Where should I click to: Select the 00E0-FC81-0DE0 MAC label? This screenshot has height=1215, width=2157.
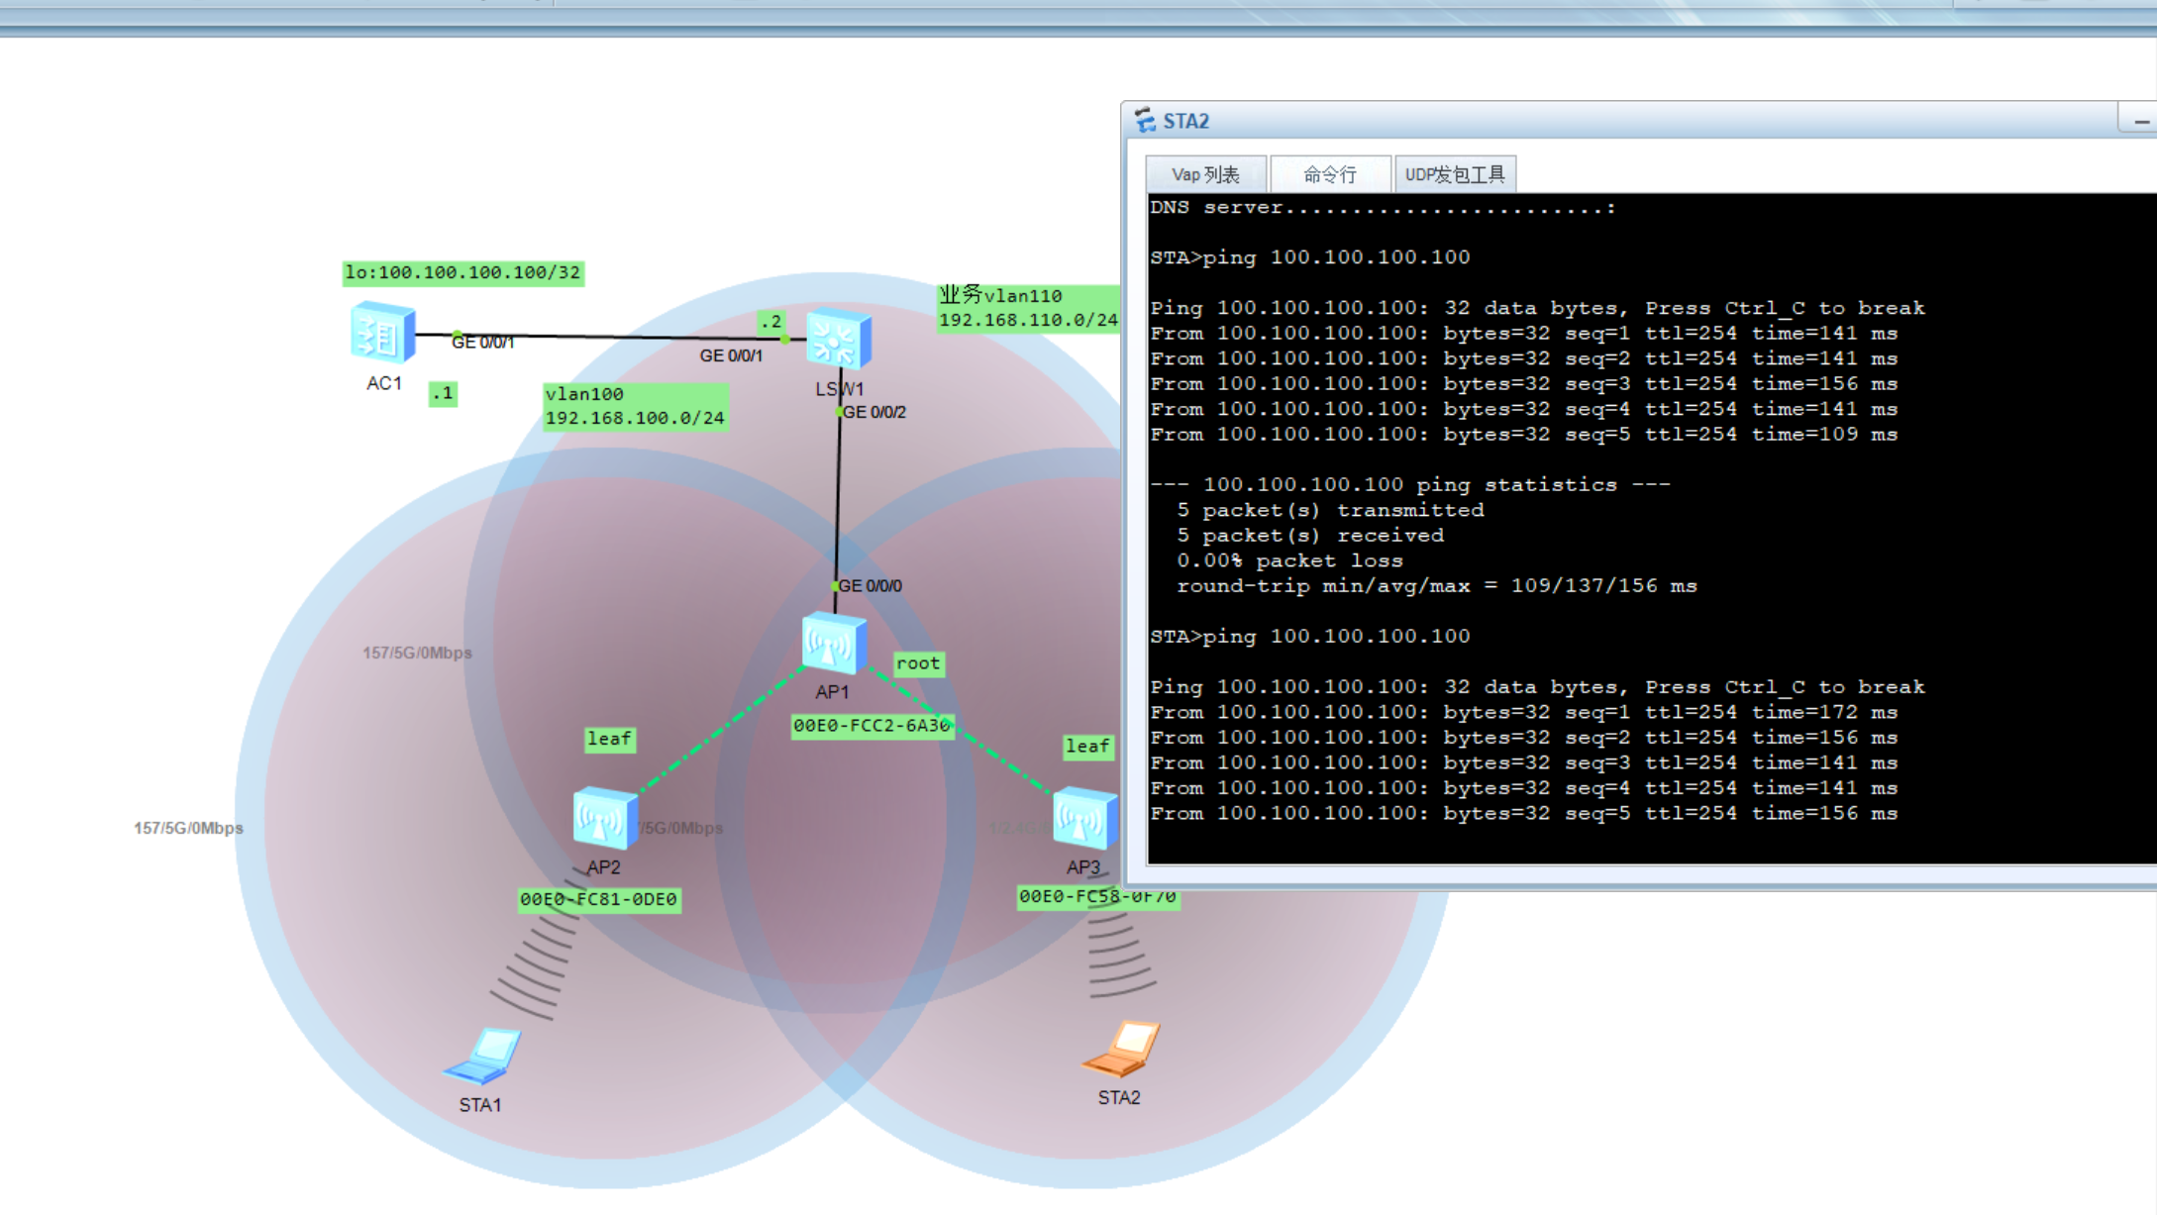click(598, 899)
